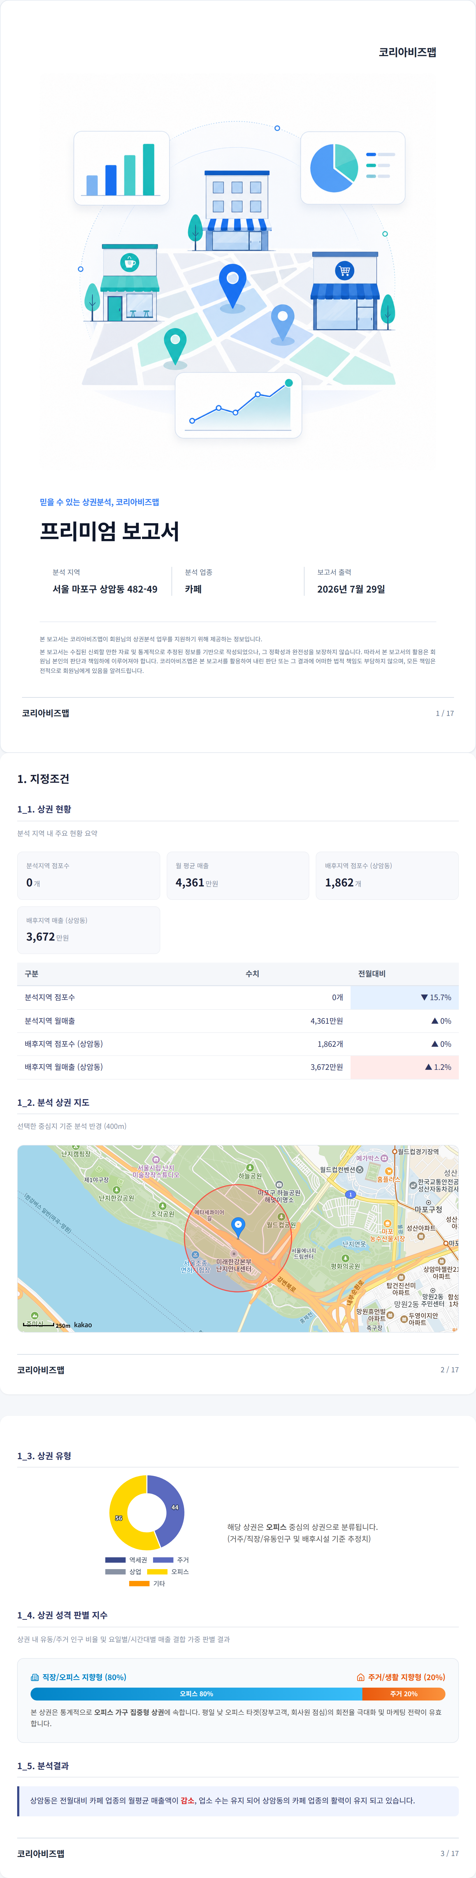This screenshot has height=1878, width=476.
Task: Click the 1_5. 분석결과 heading
Action: click(43, 1766)
